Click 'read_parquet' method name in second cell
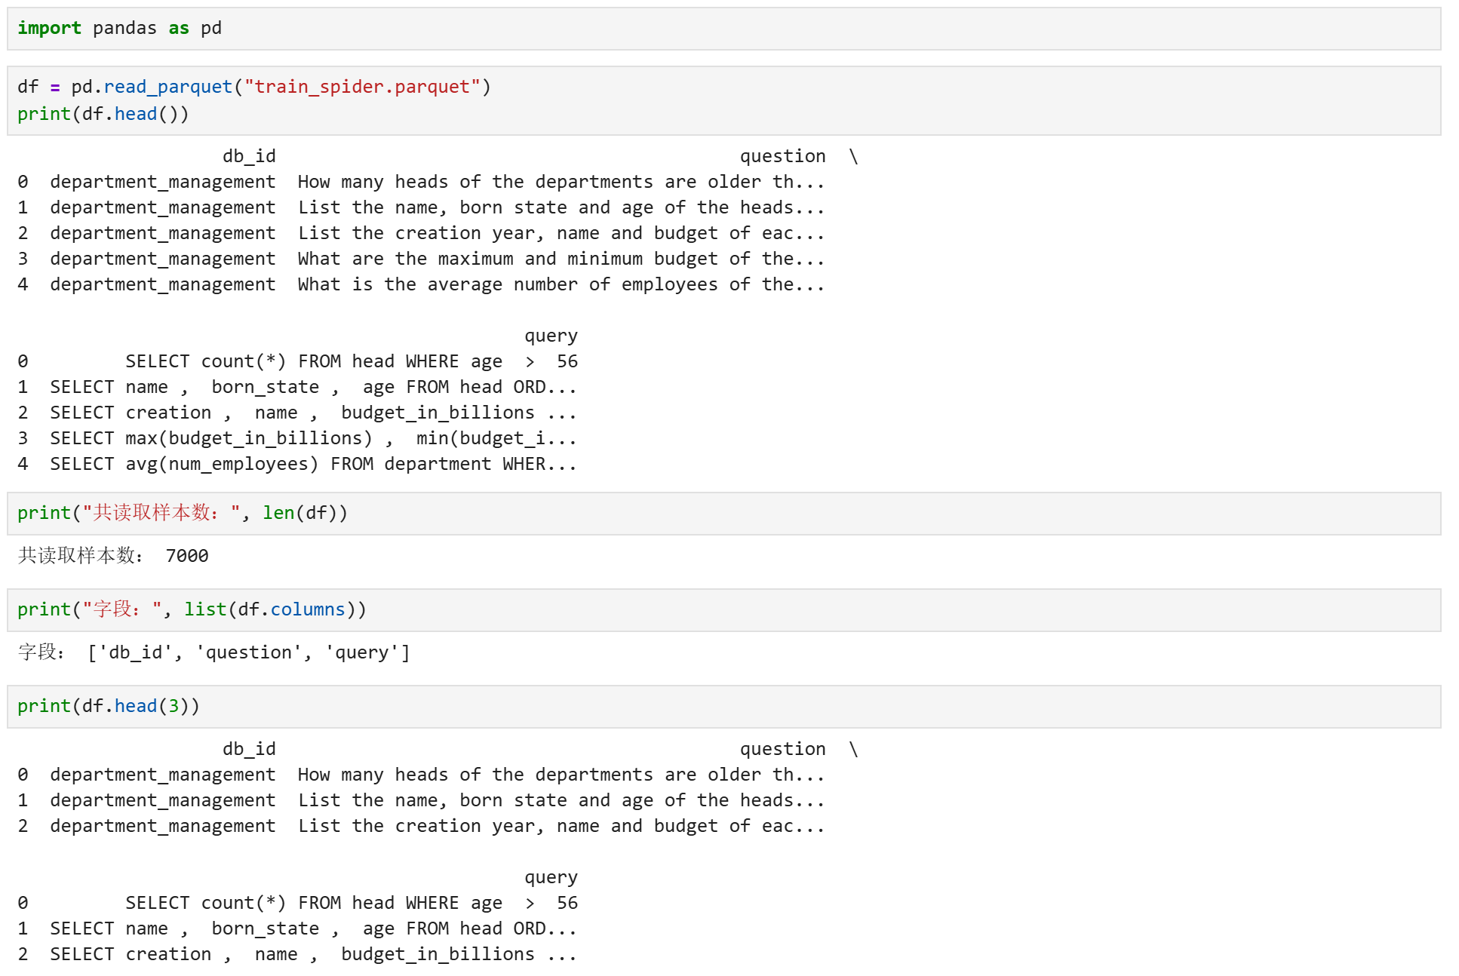1459x976 pixels. pyautogui.click(x=167, y=87)
